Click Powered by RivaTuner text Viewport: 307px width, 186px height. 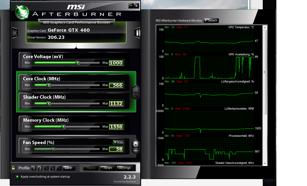(125, 181)
